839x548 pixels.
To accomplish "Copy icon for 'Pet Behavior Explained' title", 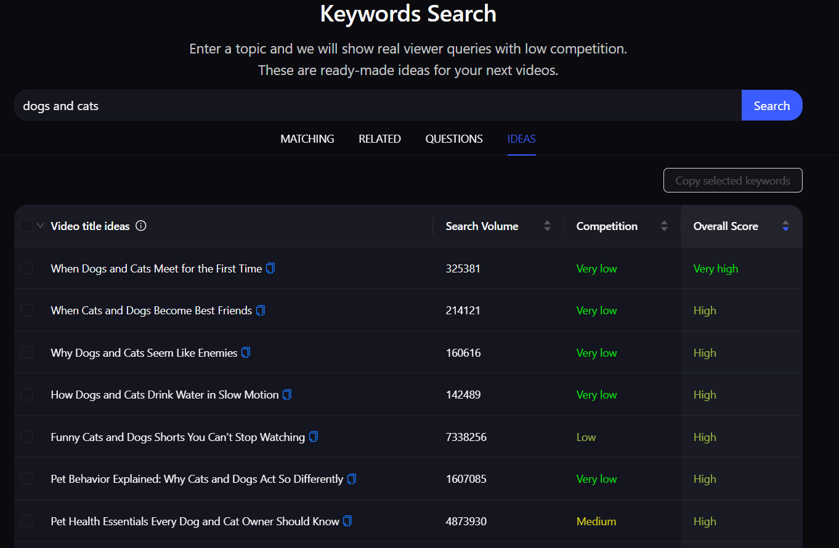I will click(352, 479).
